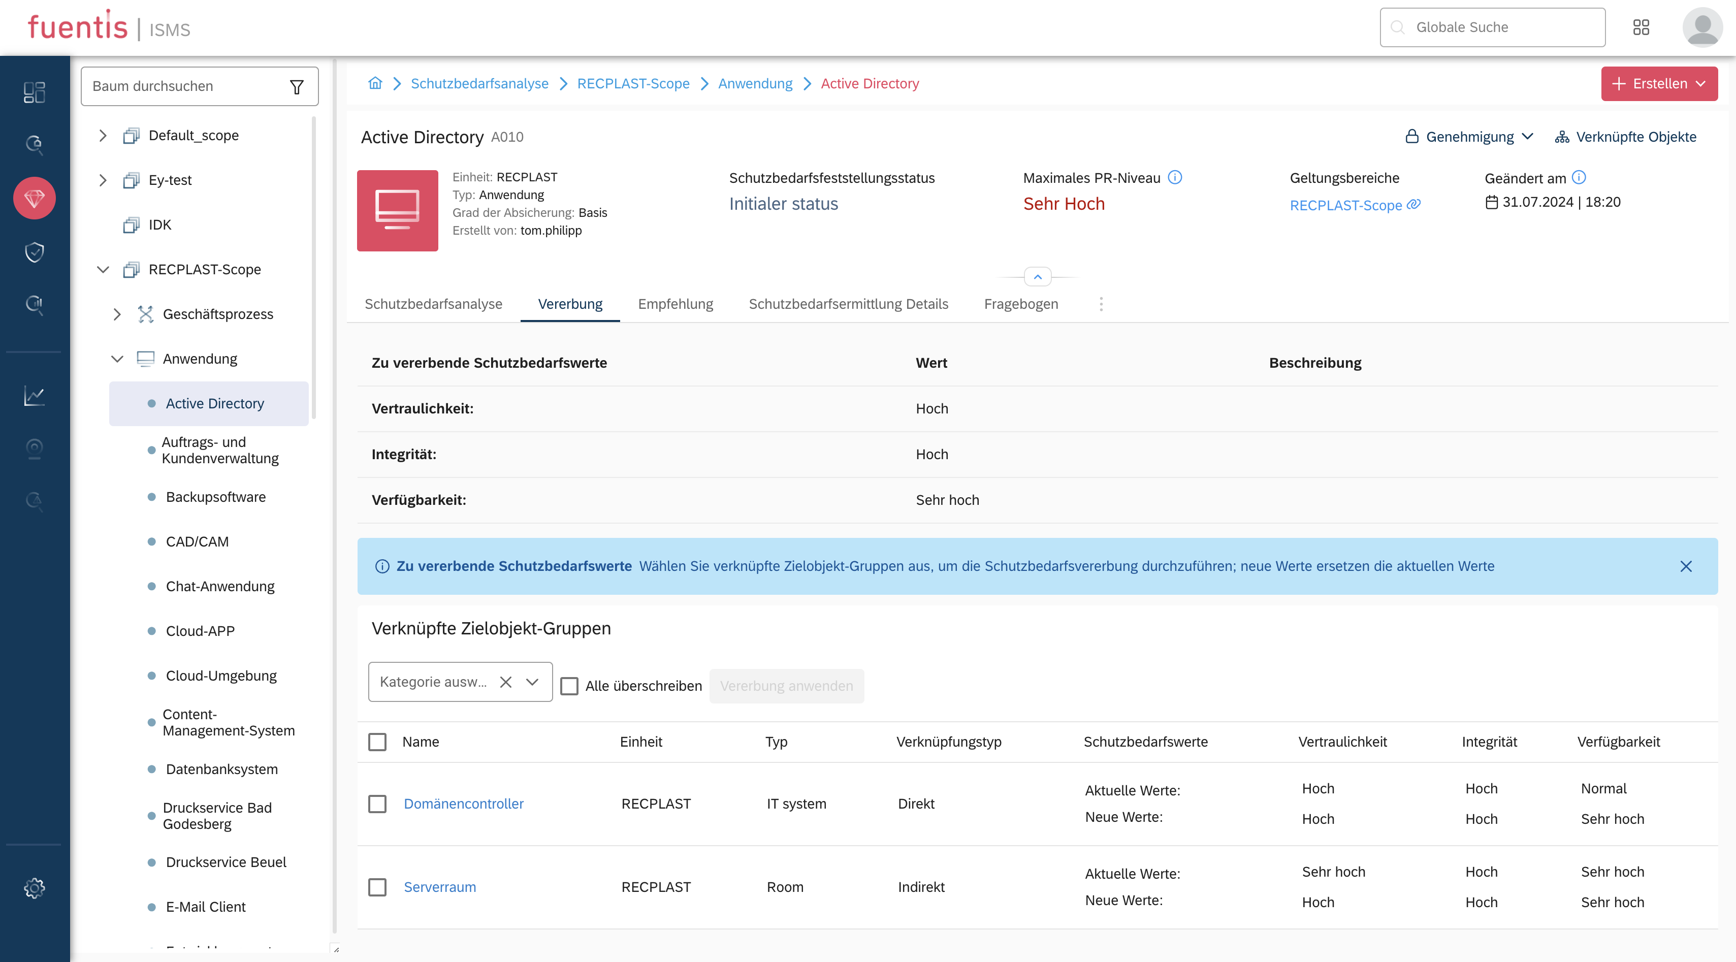
Task: Click the chart icon in left sidebar
Action: click(x=35, y=396)
